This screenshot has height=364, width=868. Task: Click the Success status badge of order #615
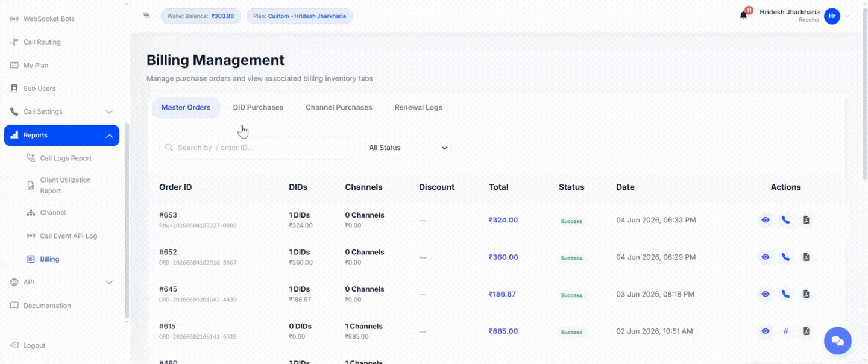571,332
